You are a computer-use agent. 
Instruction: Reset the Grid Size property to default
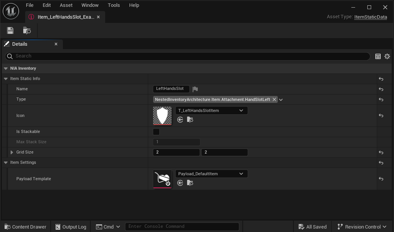(381, 152)
